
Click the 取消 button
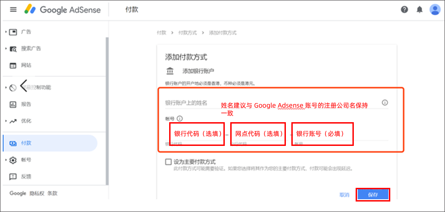[344, 195]
